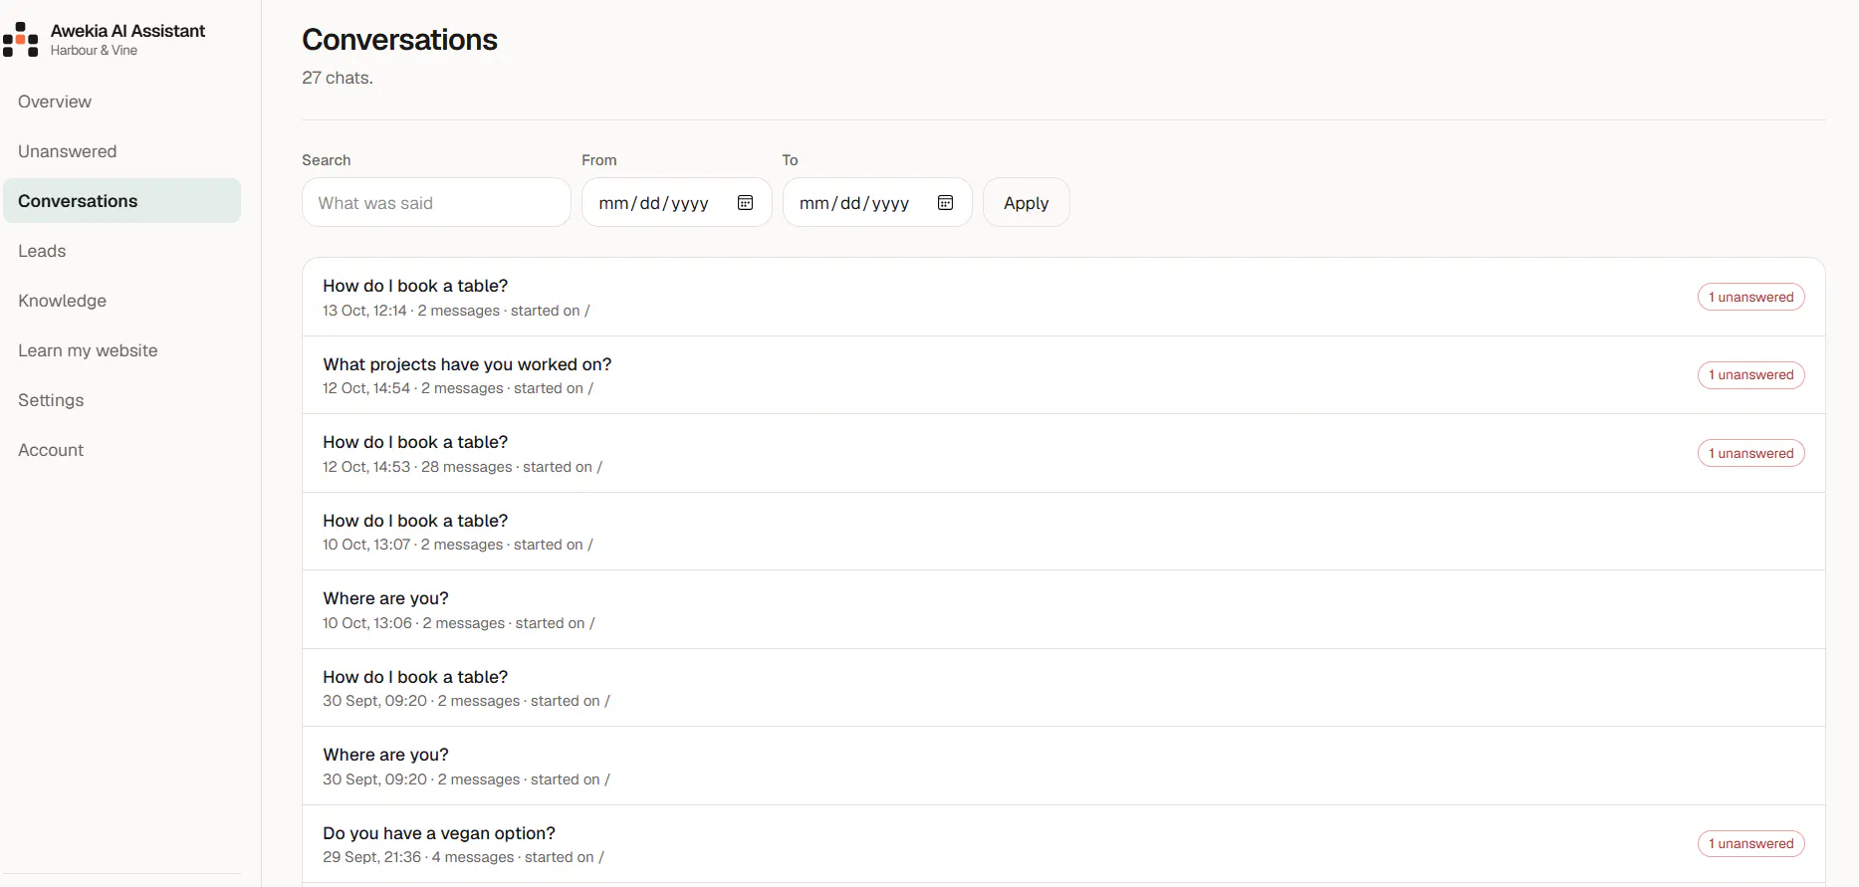The height and width of the screenshot is (887, 1859).
Task: Open 10 Oct 13:06 'Where are you?' chat
Action: click(x=1063, y=610)
